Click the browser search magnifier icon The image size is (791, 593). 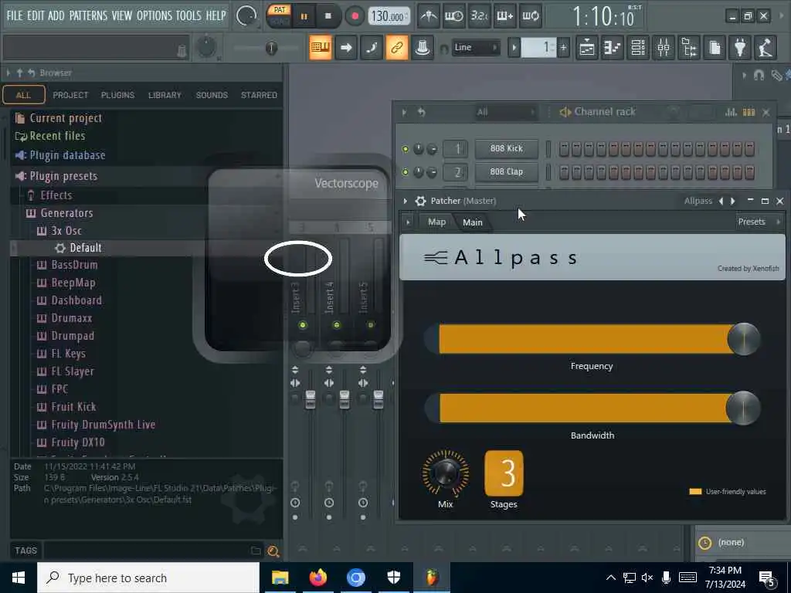[273, 551]
